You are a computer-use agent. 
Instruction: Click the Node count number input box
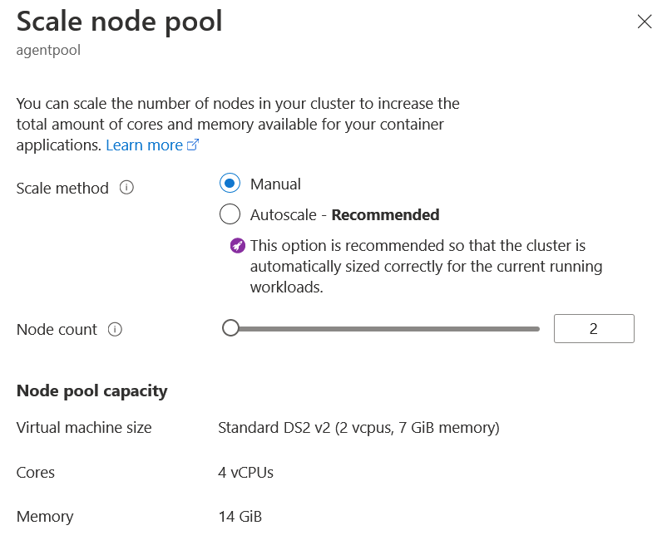point(594,329)
